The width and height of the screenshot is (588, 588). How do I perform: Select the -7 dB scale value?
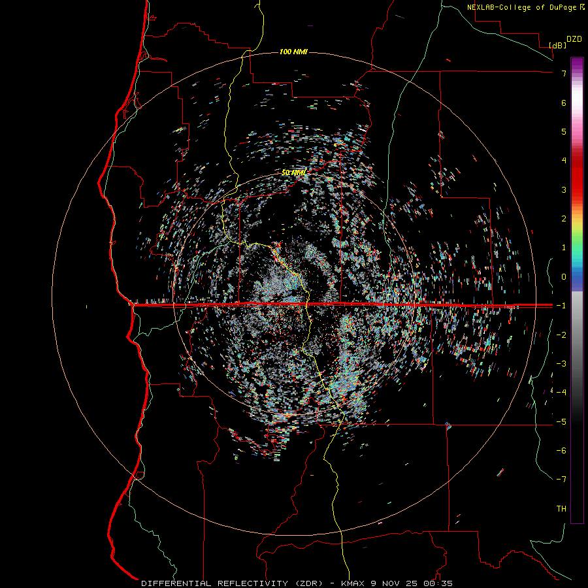pyautogui.click(x=561, y=480)
